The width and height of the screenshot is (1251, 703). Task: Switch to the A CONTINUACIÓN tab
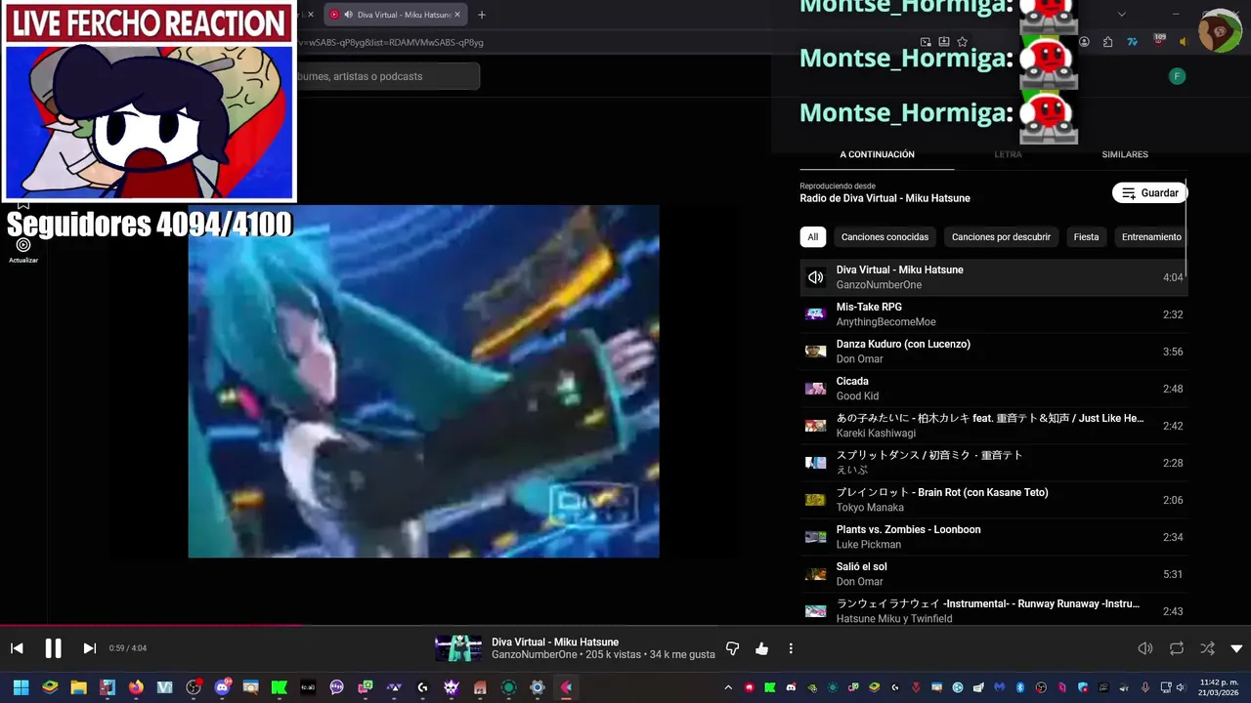[x=877, y=154]
